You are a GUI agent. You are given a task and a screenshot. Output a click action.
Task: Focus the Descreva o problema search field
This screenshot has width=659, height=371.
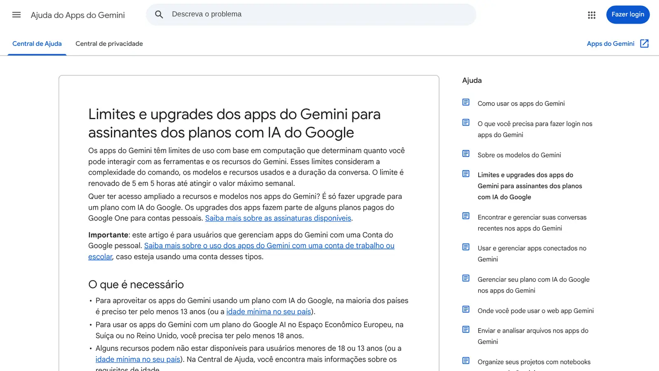point(311,14)
